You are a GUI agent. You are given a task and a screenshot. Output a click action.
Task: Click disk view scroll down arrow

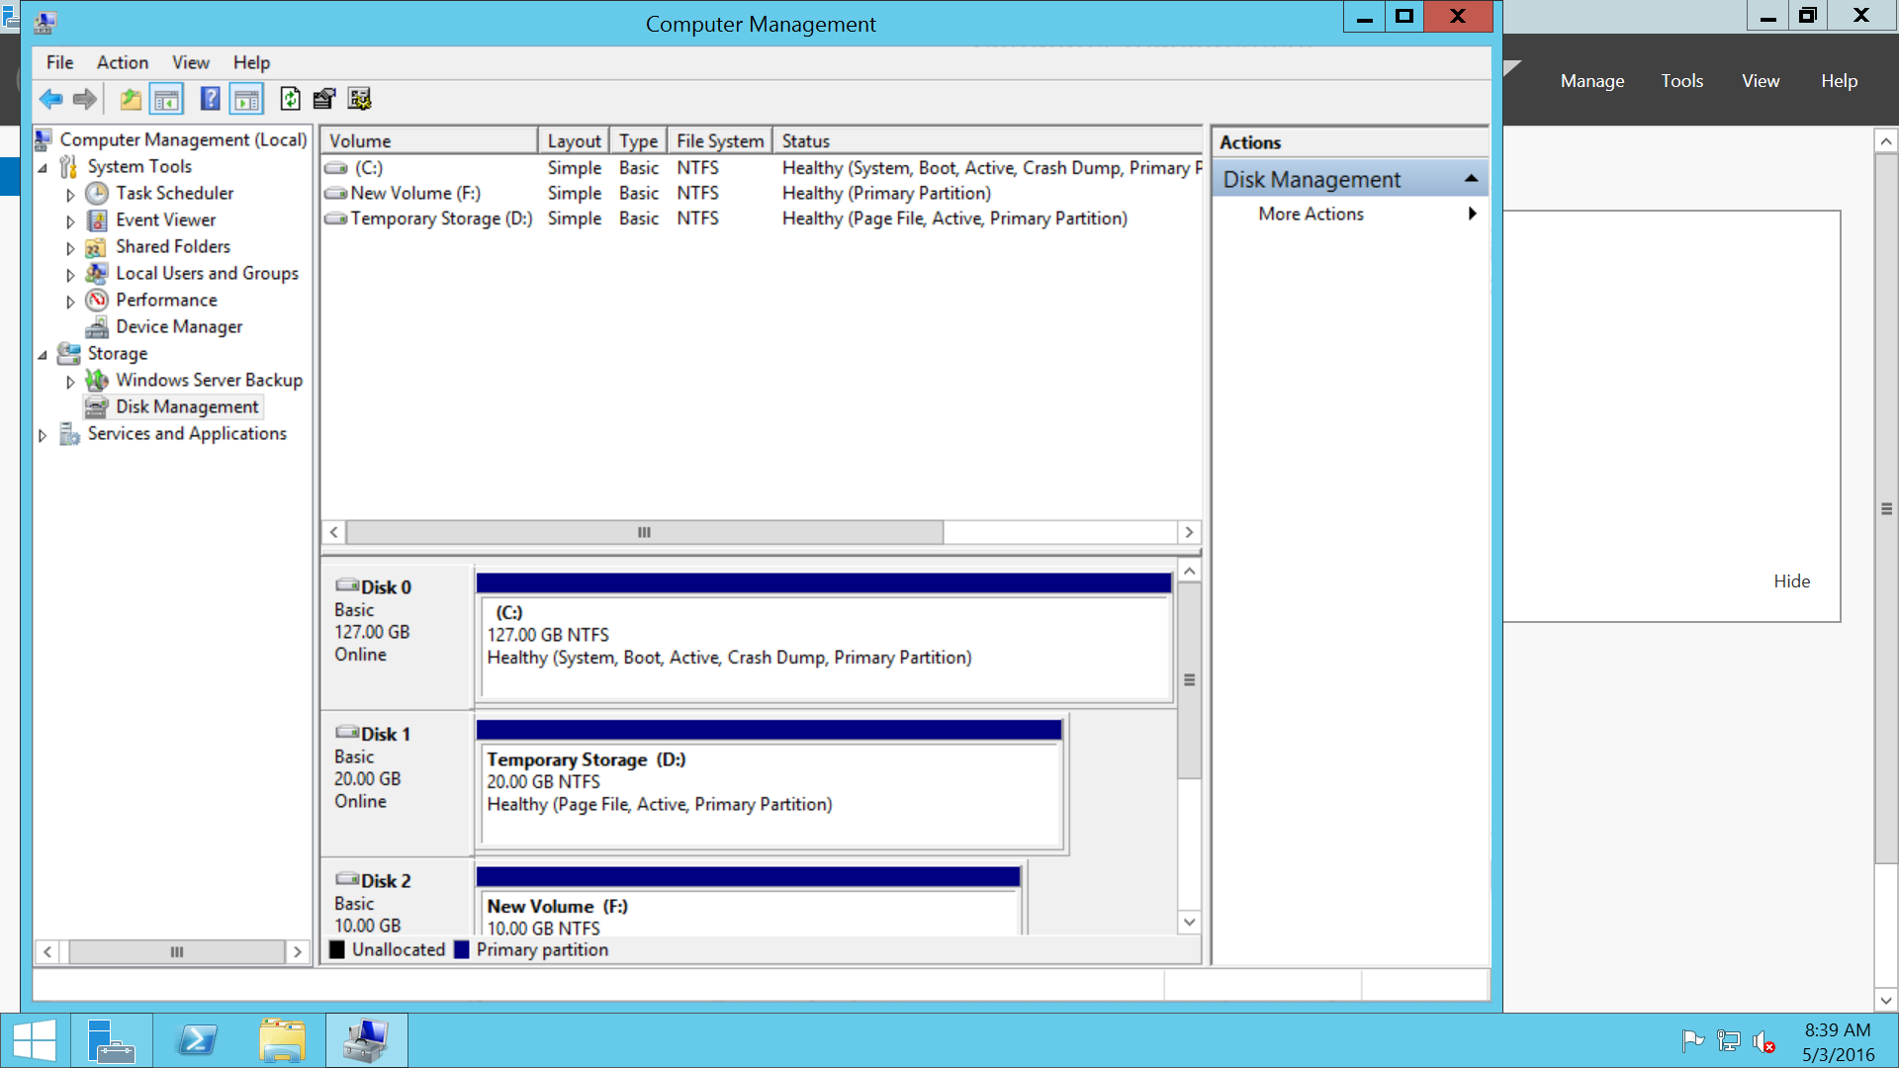click(x=1189, y=922)
